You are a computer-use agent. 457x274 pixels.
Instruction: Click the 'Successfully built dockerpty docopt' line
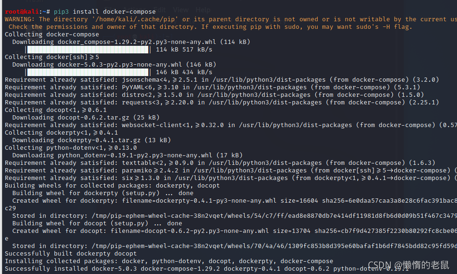(70, 254)
